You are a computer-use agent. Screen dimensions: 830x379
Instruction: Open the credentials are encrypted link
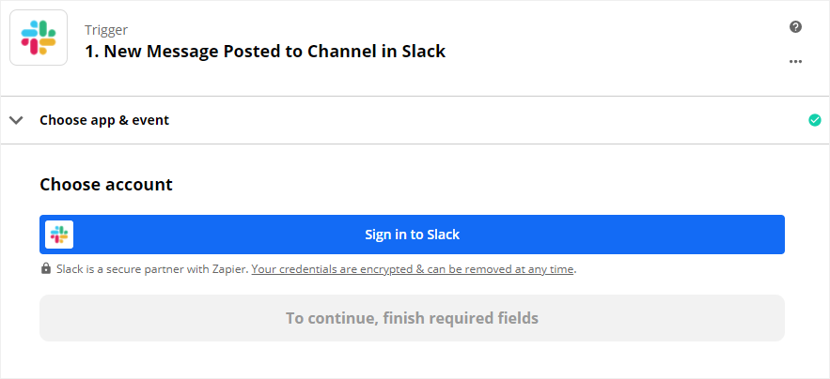[413, 269]
